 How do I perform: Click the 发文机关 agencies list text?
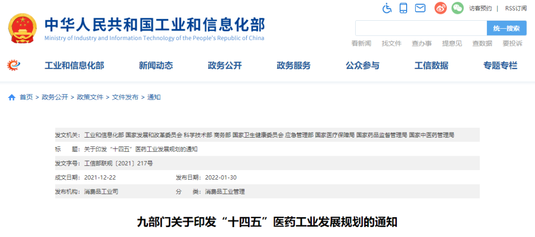[269, 135]
